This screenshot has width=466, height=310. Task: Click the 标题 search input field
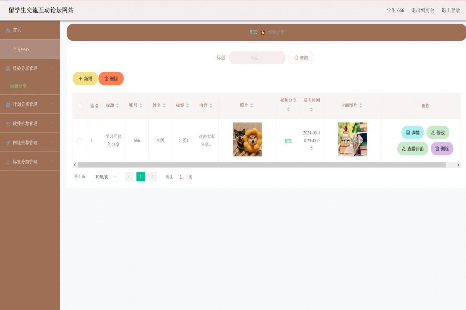click(x=257, y=57)
